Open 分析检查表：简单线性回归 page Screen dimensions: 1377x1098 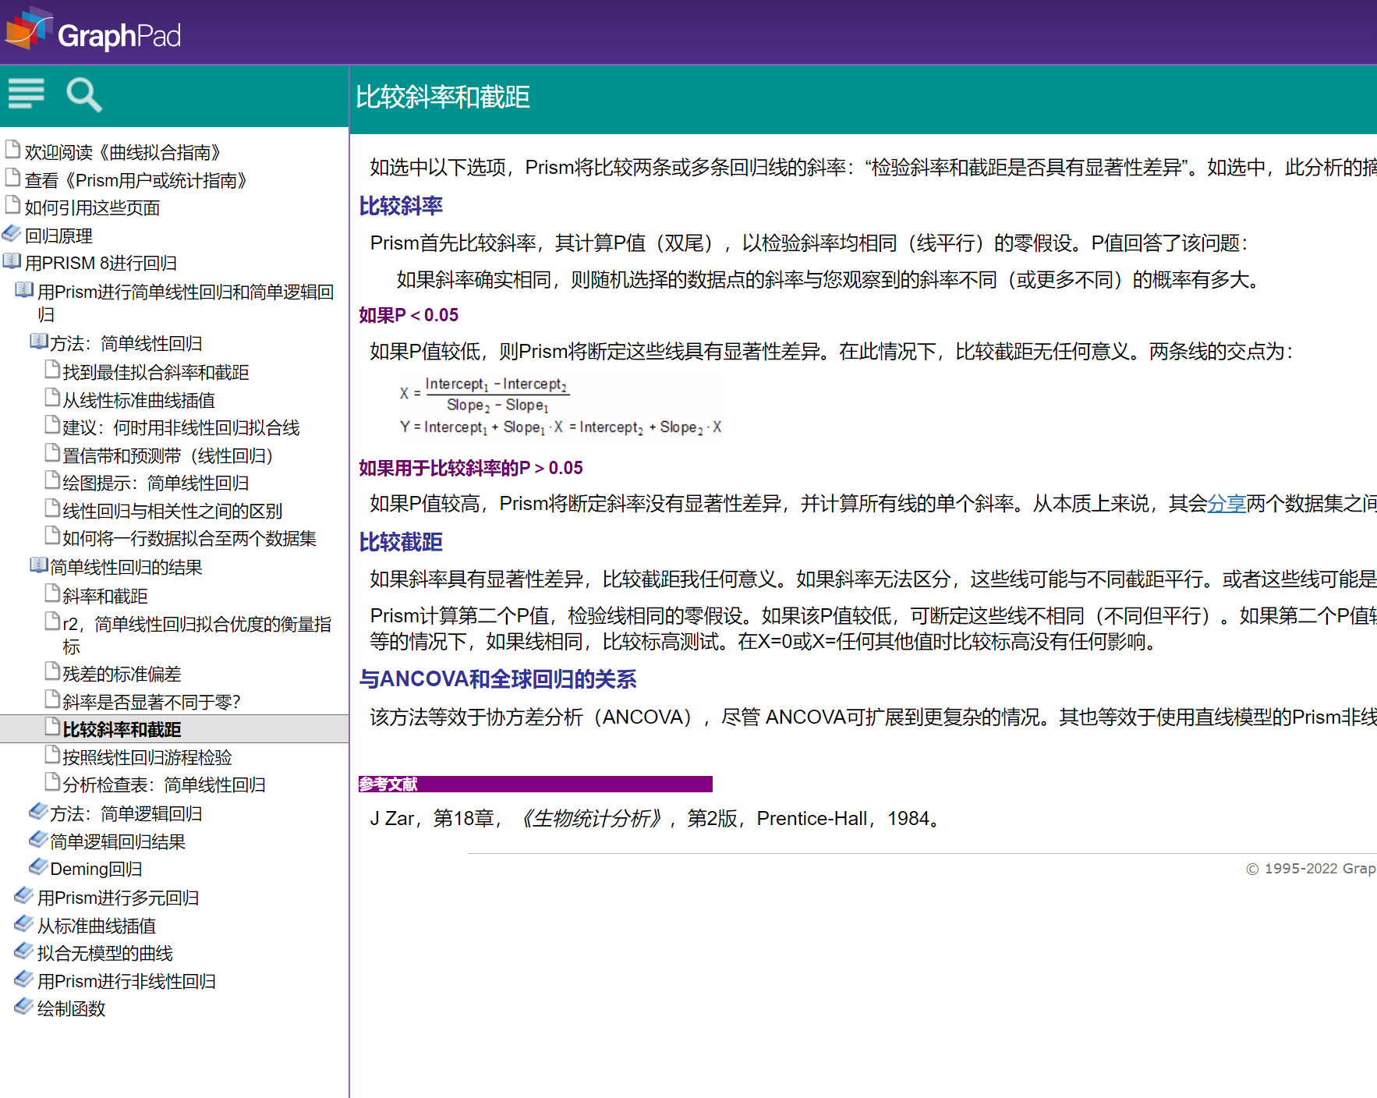point(164,785)
